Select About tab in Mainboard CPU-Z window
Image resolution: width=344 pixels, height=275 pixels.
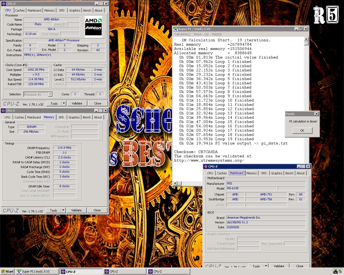300,173
